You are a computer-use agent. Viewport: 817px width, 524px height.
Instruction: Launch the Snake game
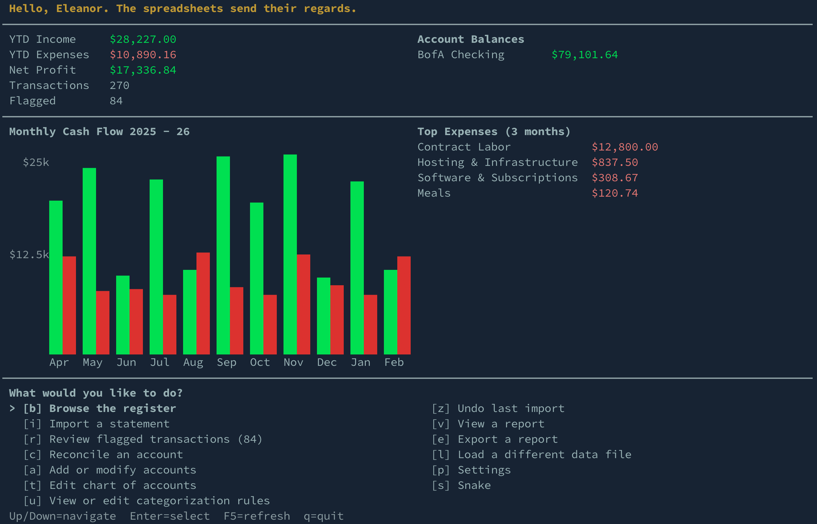(x=462, y=485)
